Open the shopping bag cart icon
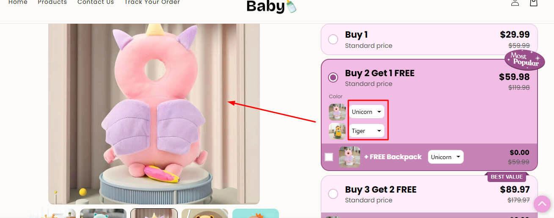 pyautogui.click(x=534, y=2)
